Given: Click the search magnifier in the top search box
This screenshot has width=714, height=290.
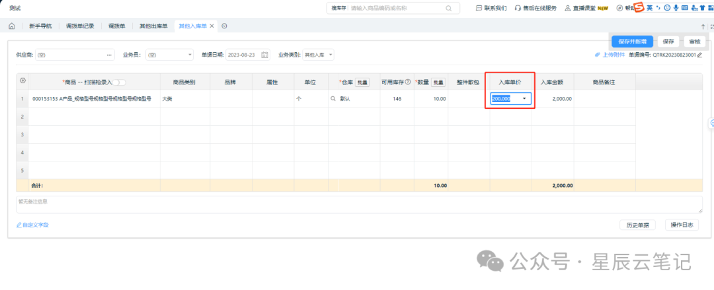Looking at the screenshot, I should (x=448, y=8).
